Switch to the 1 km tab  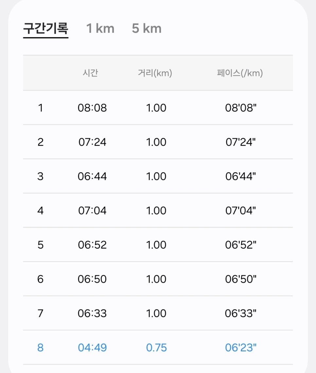pyautogui.click(x=100, y=28)
